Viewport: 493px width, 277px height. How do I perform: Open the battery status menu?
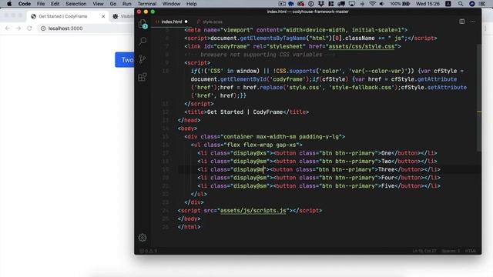pyautogui.click(x=400, y=4)
